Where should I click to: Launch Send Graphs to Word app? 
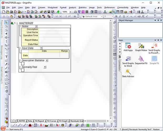128,61
